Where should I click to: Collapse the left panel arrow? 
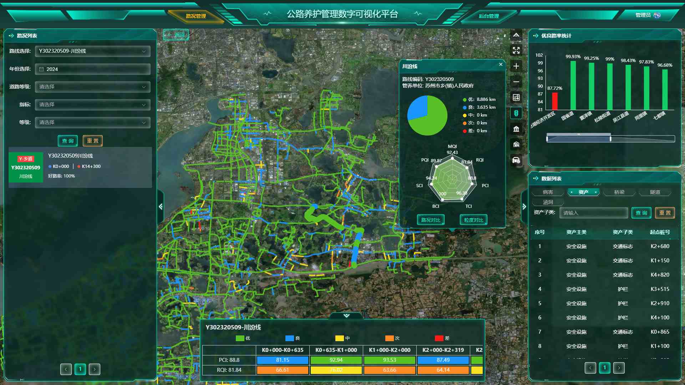(x=161, y=207)
